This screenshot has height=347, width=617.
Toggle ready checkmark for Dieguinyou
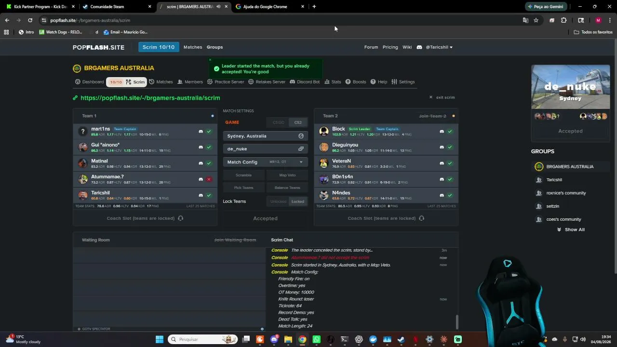[450, 147]
